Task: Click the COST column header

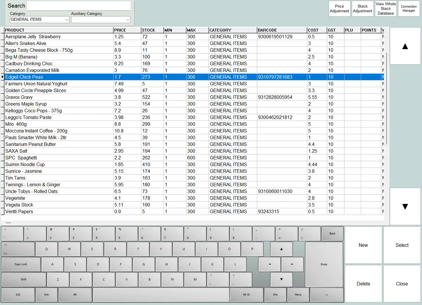Action: click(x=317, y=30)
